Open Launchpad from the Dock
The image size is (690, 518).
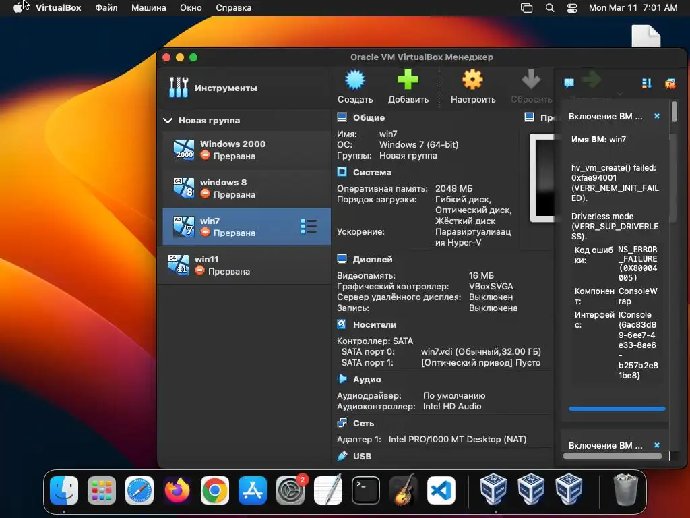coord(102,490)
